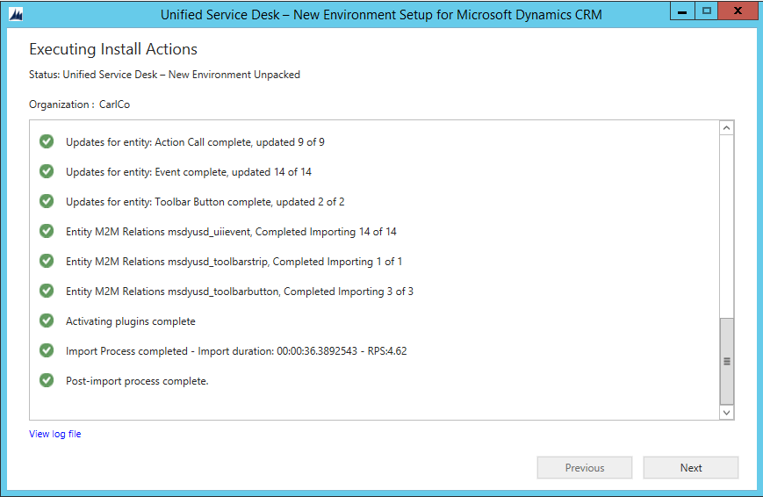Click the scroll down arrow in log list
This screenshot has width=763, height=497.
[x=726, y=411]
